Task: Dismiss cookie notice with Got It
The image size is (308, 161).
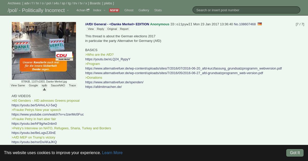Action: click(295, 153)
